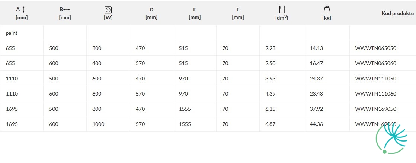Click the E [mm] column header
This screenshot has height=163, width=416.
click(x=195, y=13)
